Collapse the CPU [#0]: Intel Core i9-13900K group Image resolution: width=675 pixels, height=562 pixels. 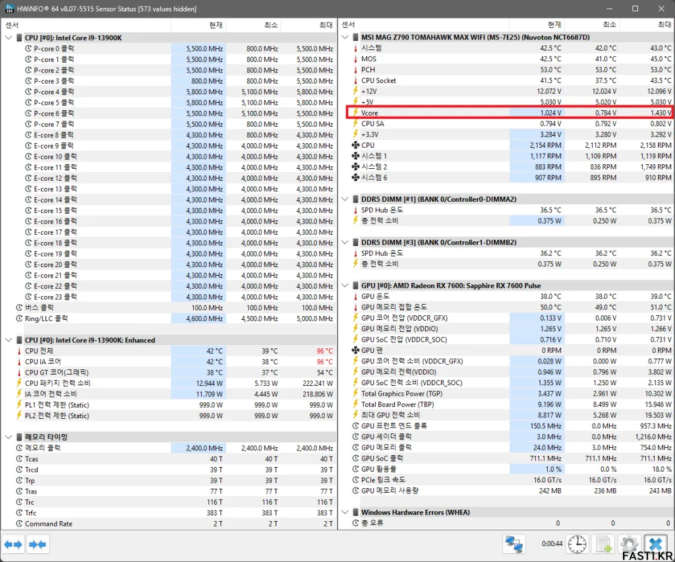point(8,38)
